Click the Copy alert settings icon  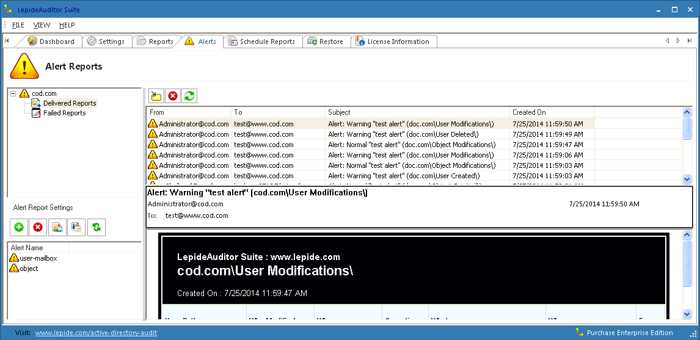(77, 227)
